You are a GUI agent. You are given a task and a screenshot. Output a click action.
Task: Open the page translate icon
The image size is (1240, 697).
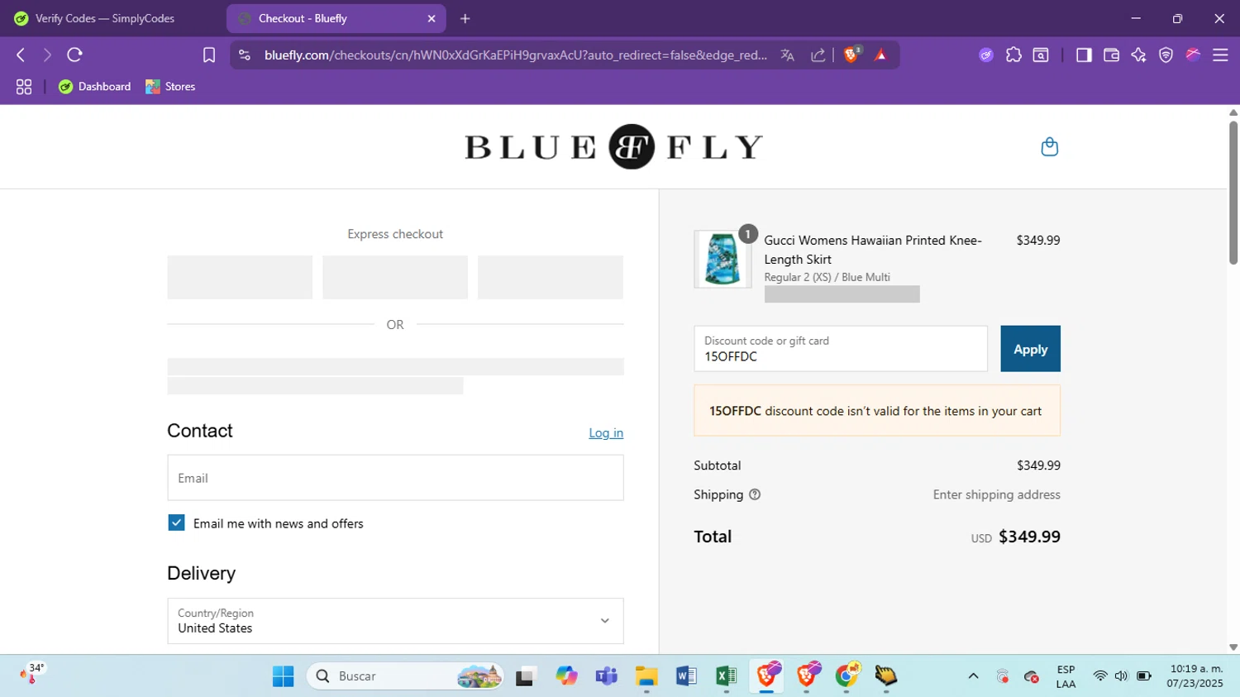787,55
